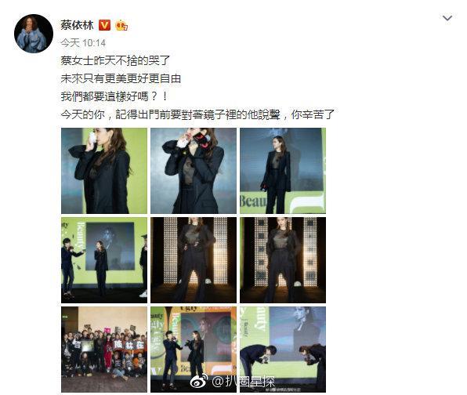Viewport: 467px width, 395px height.
Task: Click the text line 未來只有更美更好更自由
Action: 121,78
